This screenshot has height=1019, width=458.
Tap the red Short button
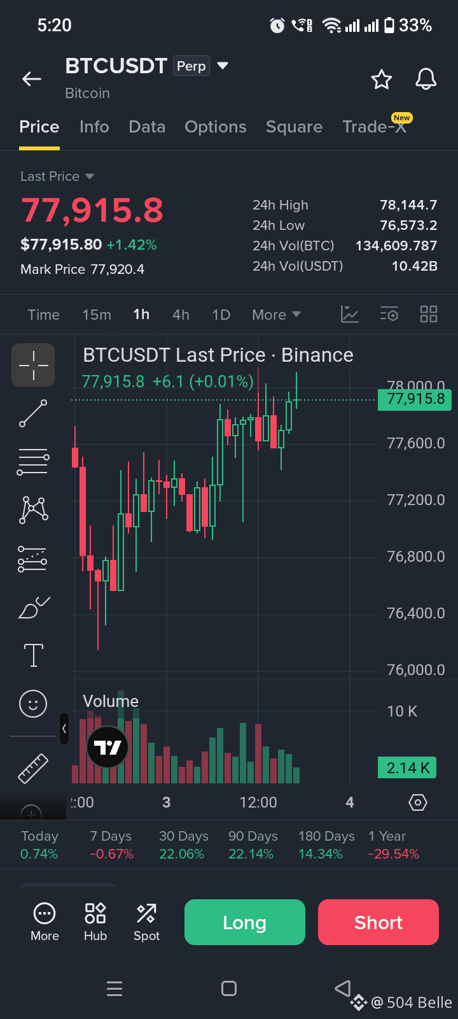click(378, 922)
